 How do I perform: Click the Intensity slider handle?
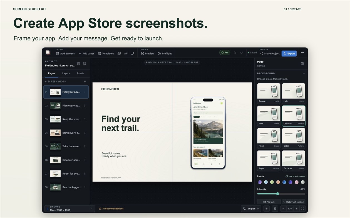click(277, 194)
